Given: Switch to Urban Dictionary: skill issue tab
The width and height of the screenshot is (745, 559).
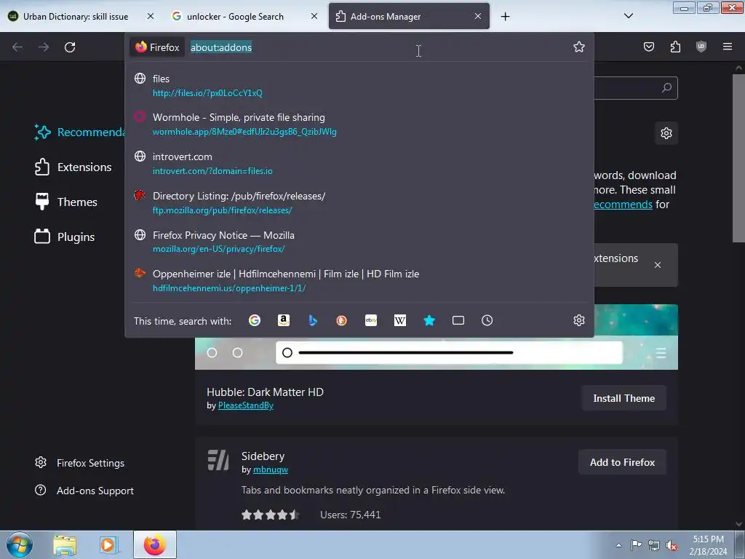Looking at the screenshot, I should tap(75, 16).
